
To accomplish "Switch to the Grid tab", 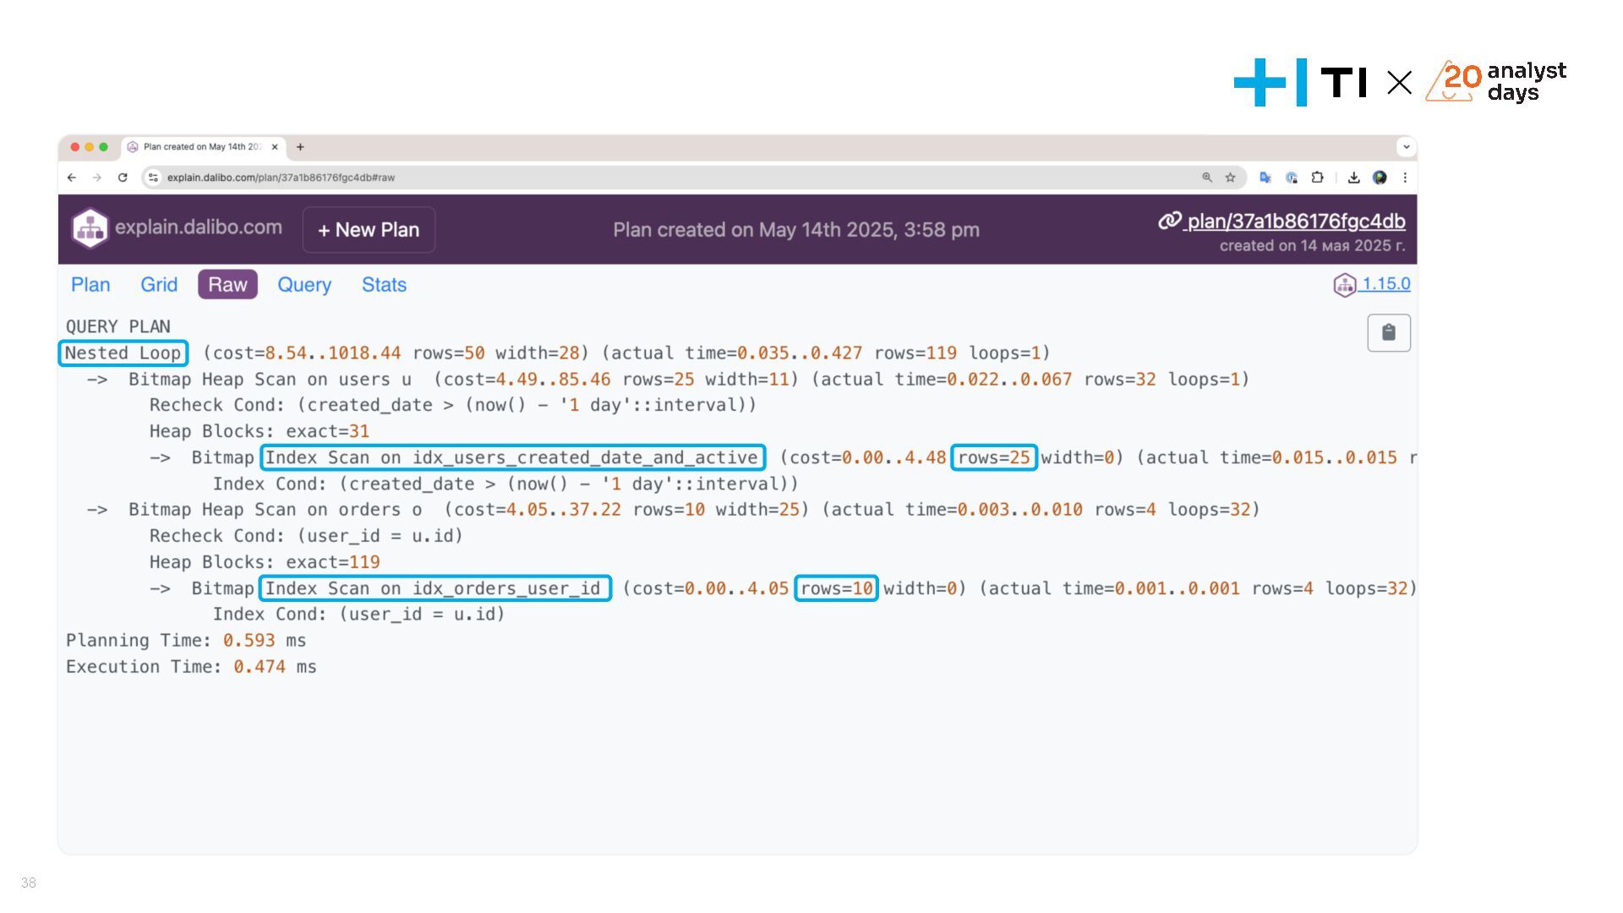I will 159,285.
